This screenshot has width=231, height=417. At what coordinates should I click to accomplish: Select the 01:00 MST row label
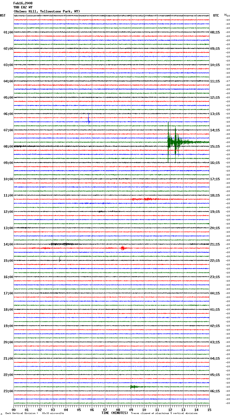pyautogui.click(x=8, y=32)
